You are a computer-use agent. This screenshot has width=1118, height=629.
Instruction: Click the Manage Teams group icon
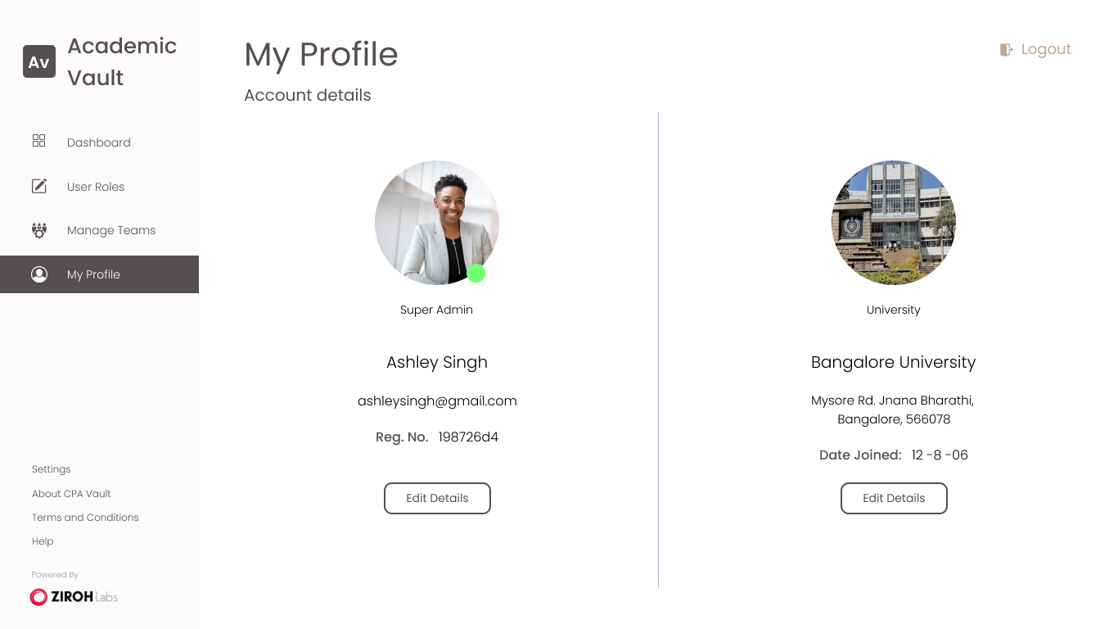(x=39, y=230)
